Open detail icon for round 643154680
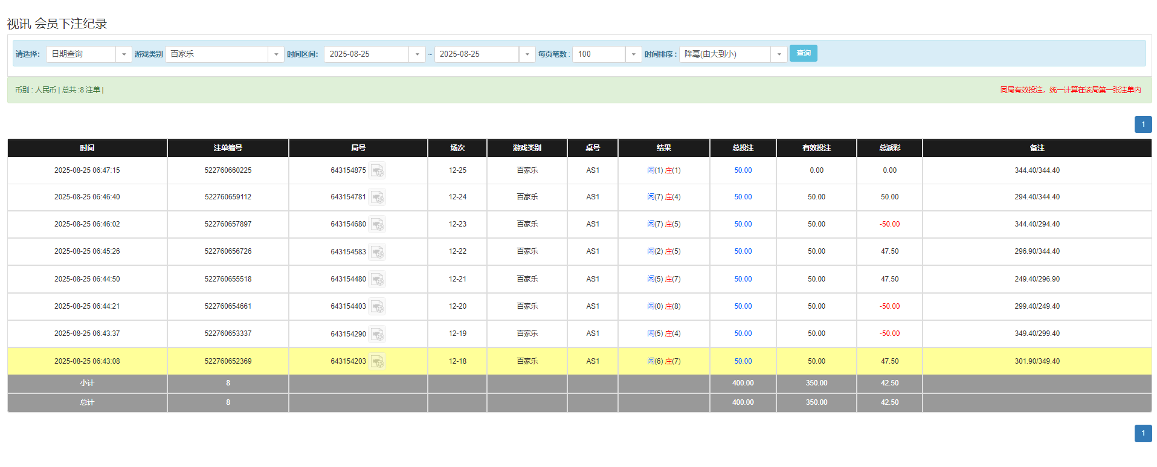This screenshot has height=467, width=1157. (378, 225)
